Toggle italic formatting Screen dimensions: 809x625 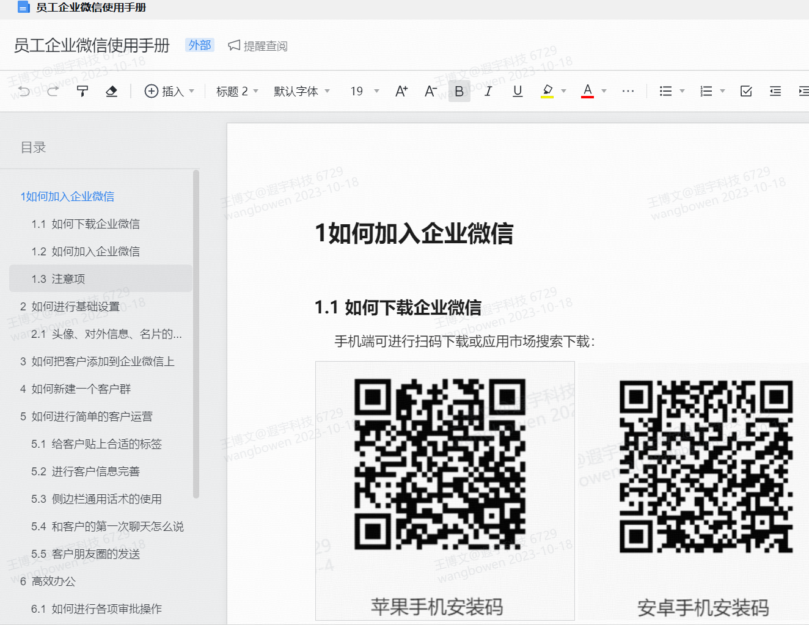(488, 91)
